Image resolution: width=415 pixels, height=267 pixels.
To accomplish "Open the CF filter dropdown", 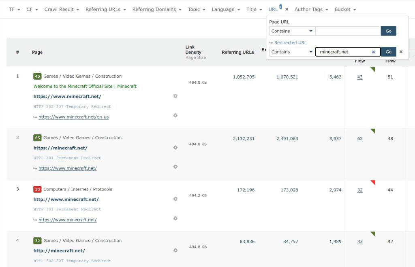I will coord(32,10).
